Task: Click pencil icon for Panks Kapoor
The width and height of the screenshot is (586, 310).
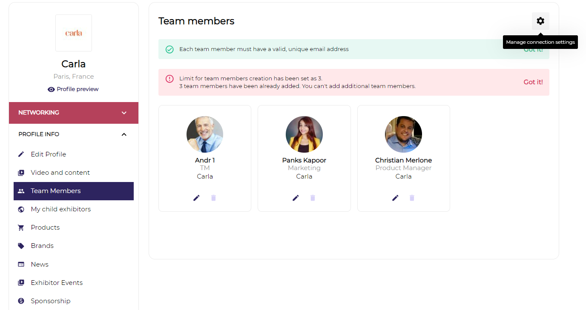Action: point(296,198)
